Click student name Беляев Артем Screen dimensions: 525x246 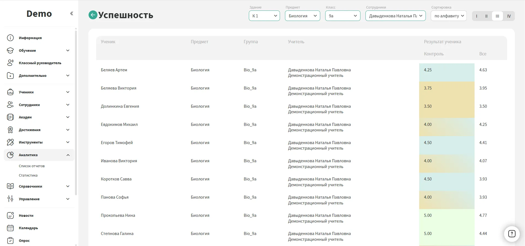(114, 70)
